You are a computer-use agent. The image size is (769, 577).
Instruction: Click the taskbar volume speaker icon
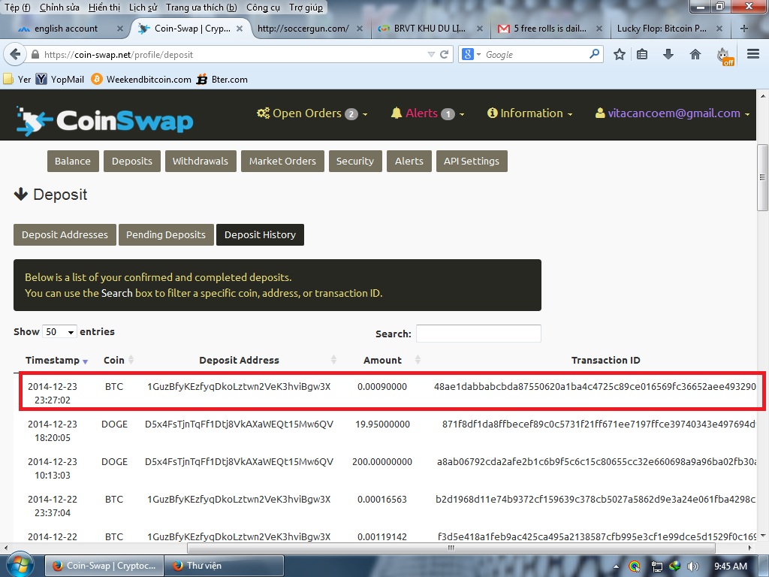tap(692, 566)
